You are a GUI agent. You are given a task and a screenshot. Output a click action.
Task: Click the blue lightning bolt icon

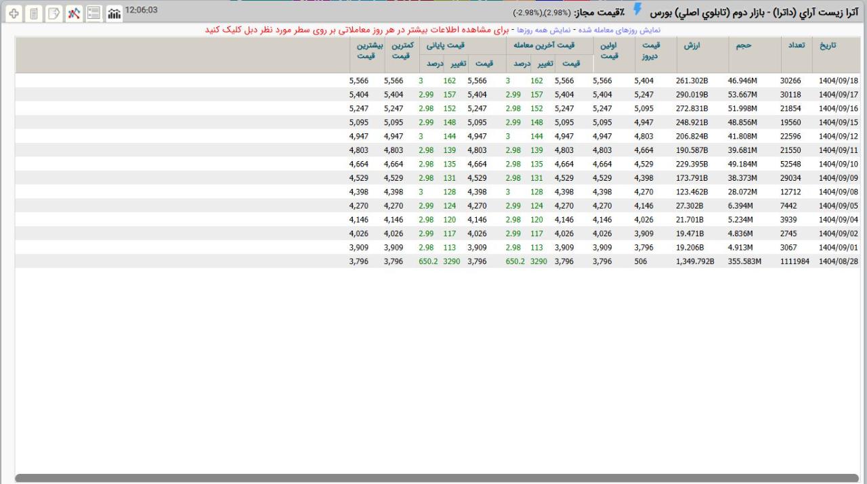pos(637,9)
